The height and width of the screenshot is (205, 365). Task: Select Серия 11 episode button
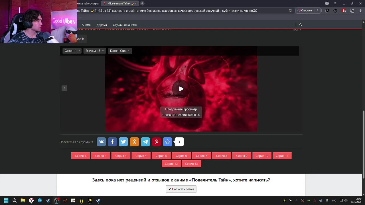click(282, 156)
